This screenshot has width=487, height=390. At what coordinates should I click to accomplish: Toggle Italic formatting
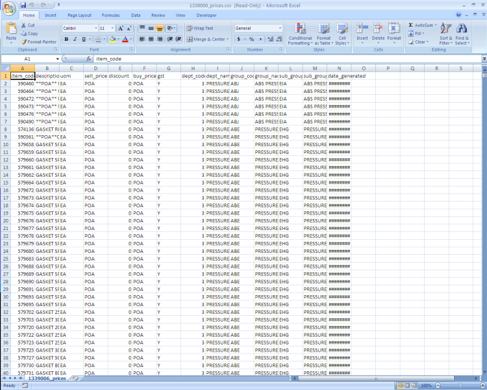[75, 39]
